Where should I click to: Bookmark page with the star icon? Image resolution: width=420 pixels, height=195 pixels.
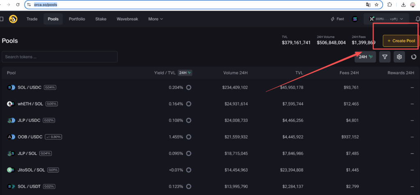coord(376,5)
